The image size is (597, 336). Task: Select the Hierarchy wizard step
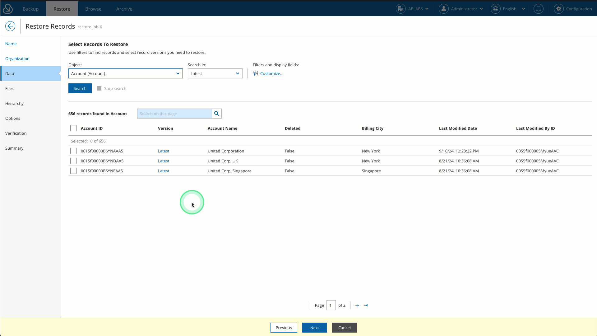tap(30, 103)
